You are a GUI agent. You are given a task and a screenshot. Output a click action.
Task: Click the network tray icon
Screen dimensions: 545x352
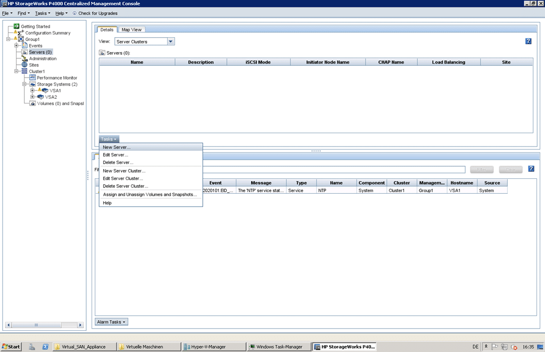pyautogui.click(x=505, y=347)
